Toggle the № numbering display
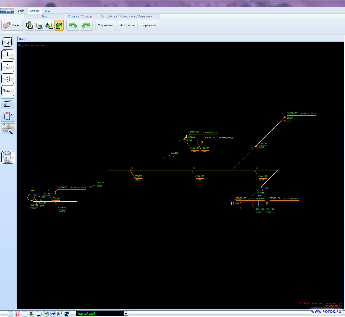This screenshot has height=317, width=345. 60,314
